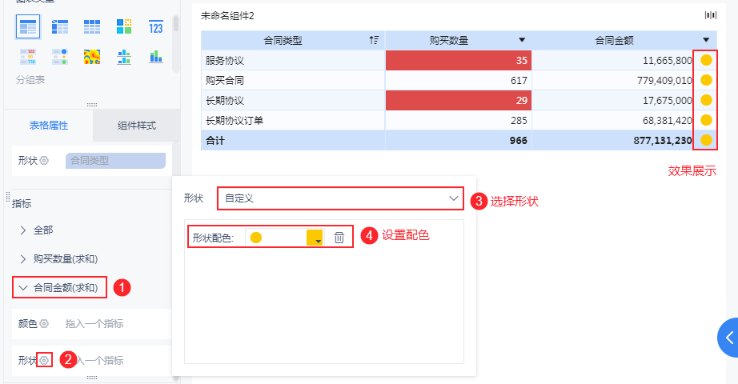Click the sort icon on 合同类型 header

(374, 40)
